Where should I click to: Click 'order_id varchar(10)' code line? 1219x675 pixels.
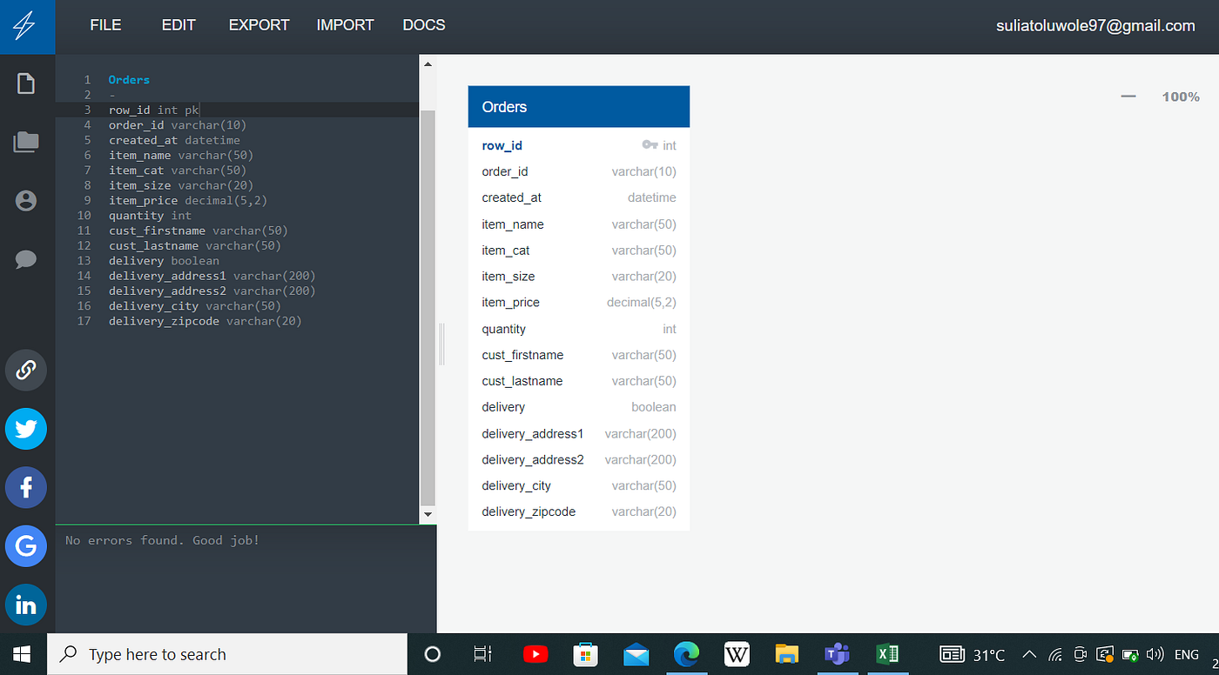178,125
